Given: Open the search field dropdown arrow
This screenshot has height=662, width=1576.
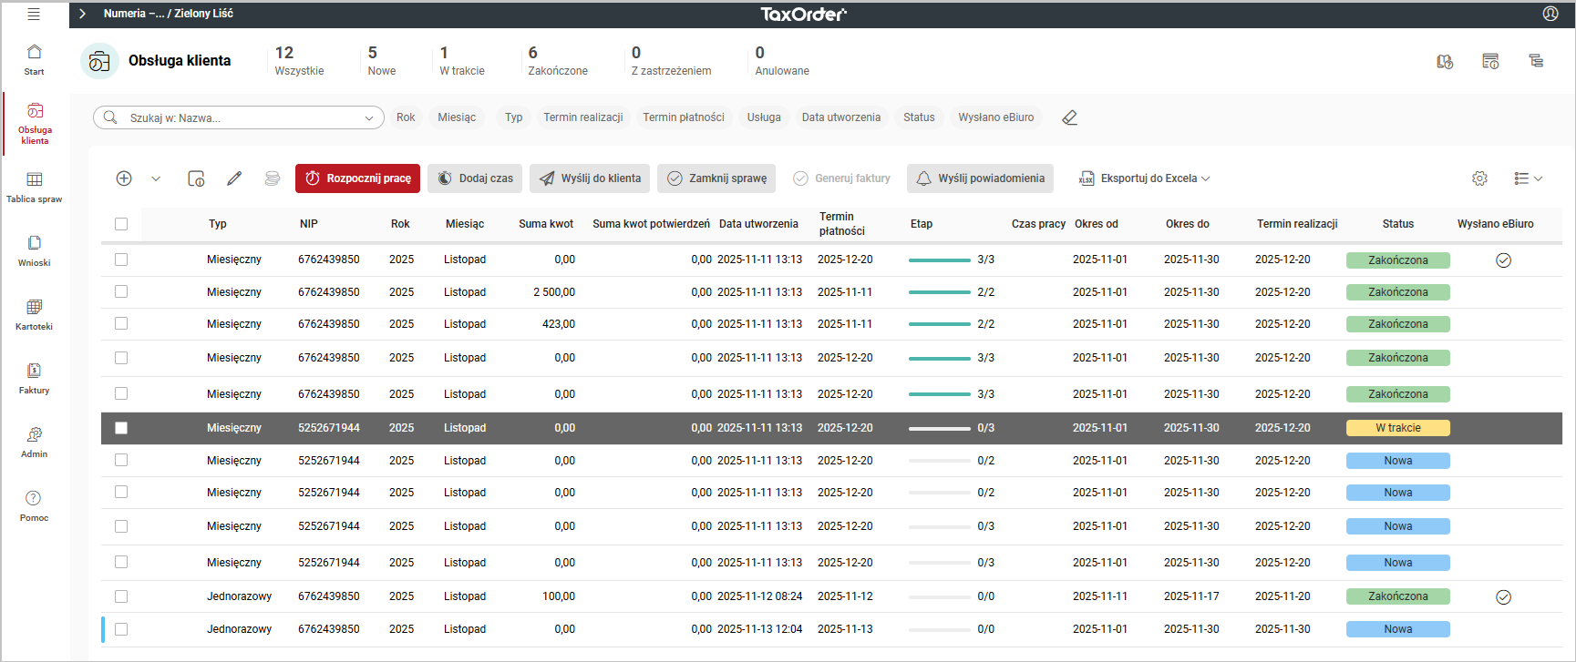Looking at the screenshot, I should (369, 117).
